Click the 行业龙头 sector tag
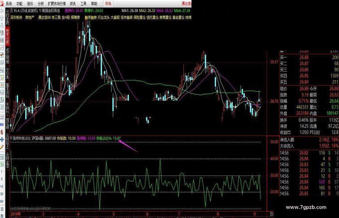The width and height of the screenshot is (339, 218). [104, 17]
